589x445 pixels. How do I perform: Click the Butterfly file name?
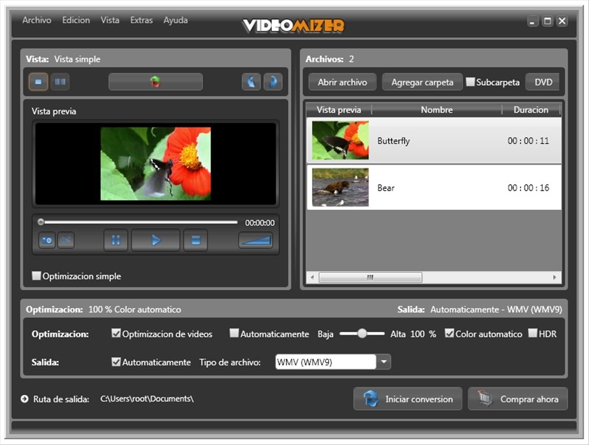[393, 141]
